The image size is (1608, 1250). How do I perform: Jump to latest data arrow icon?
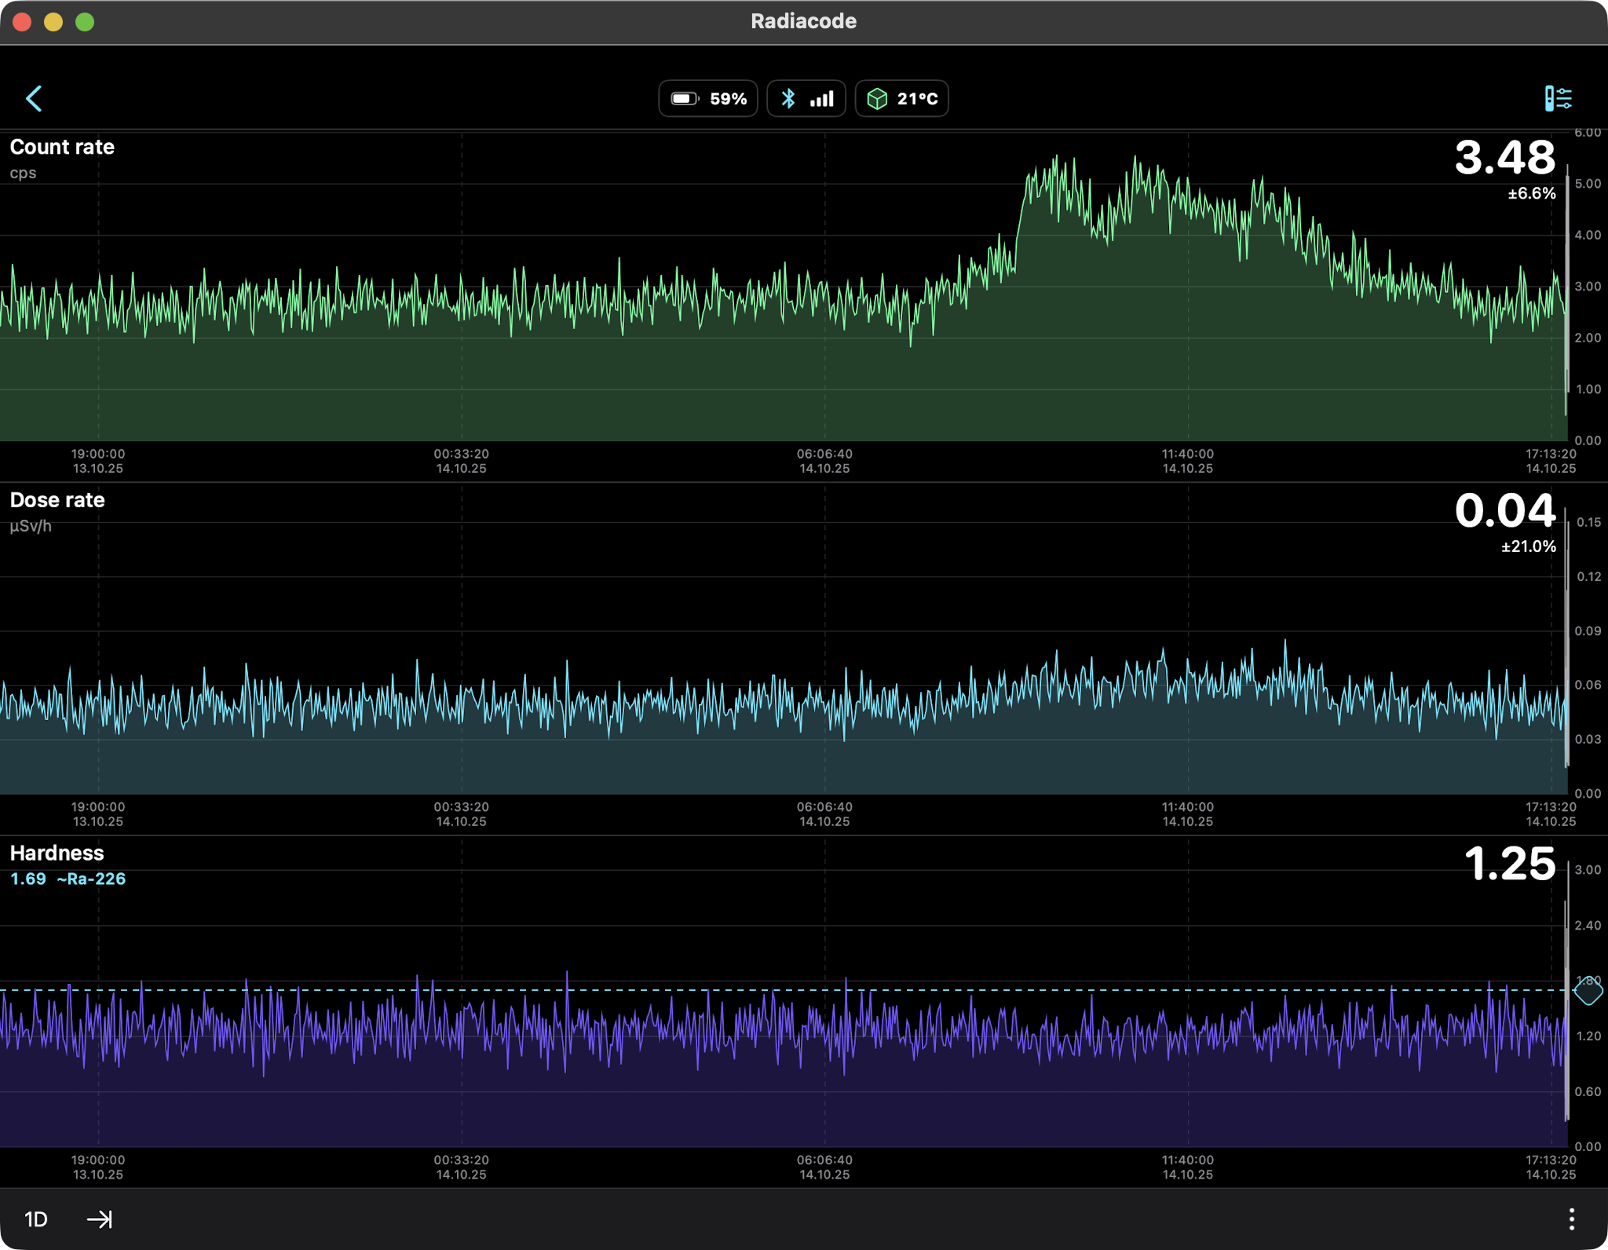[x=100, y=1219]
